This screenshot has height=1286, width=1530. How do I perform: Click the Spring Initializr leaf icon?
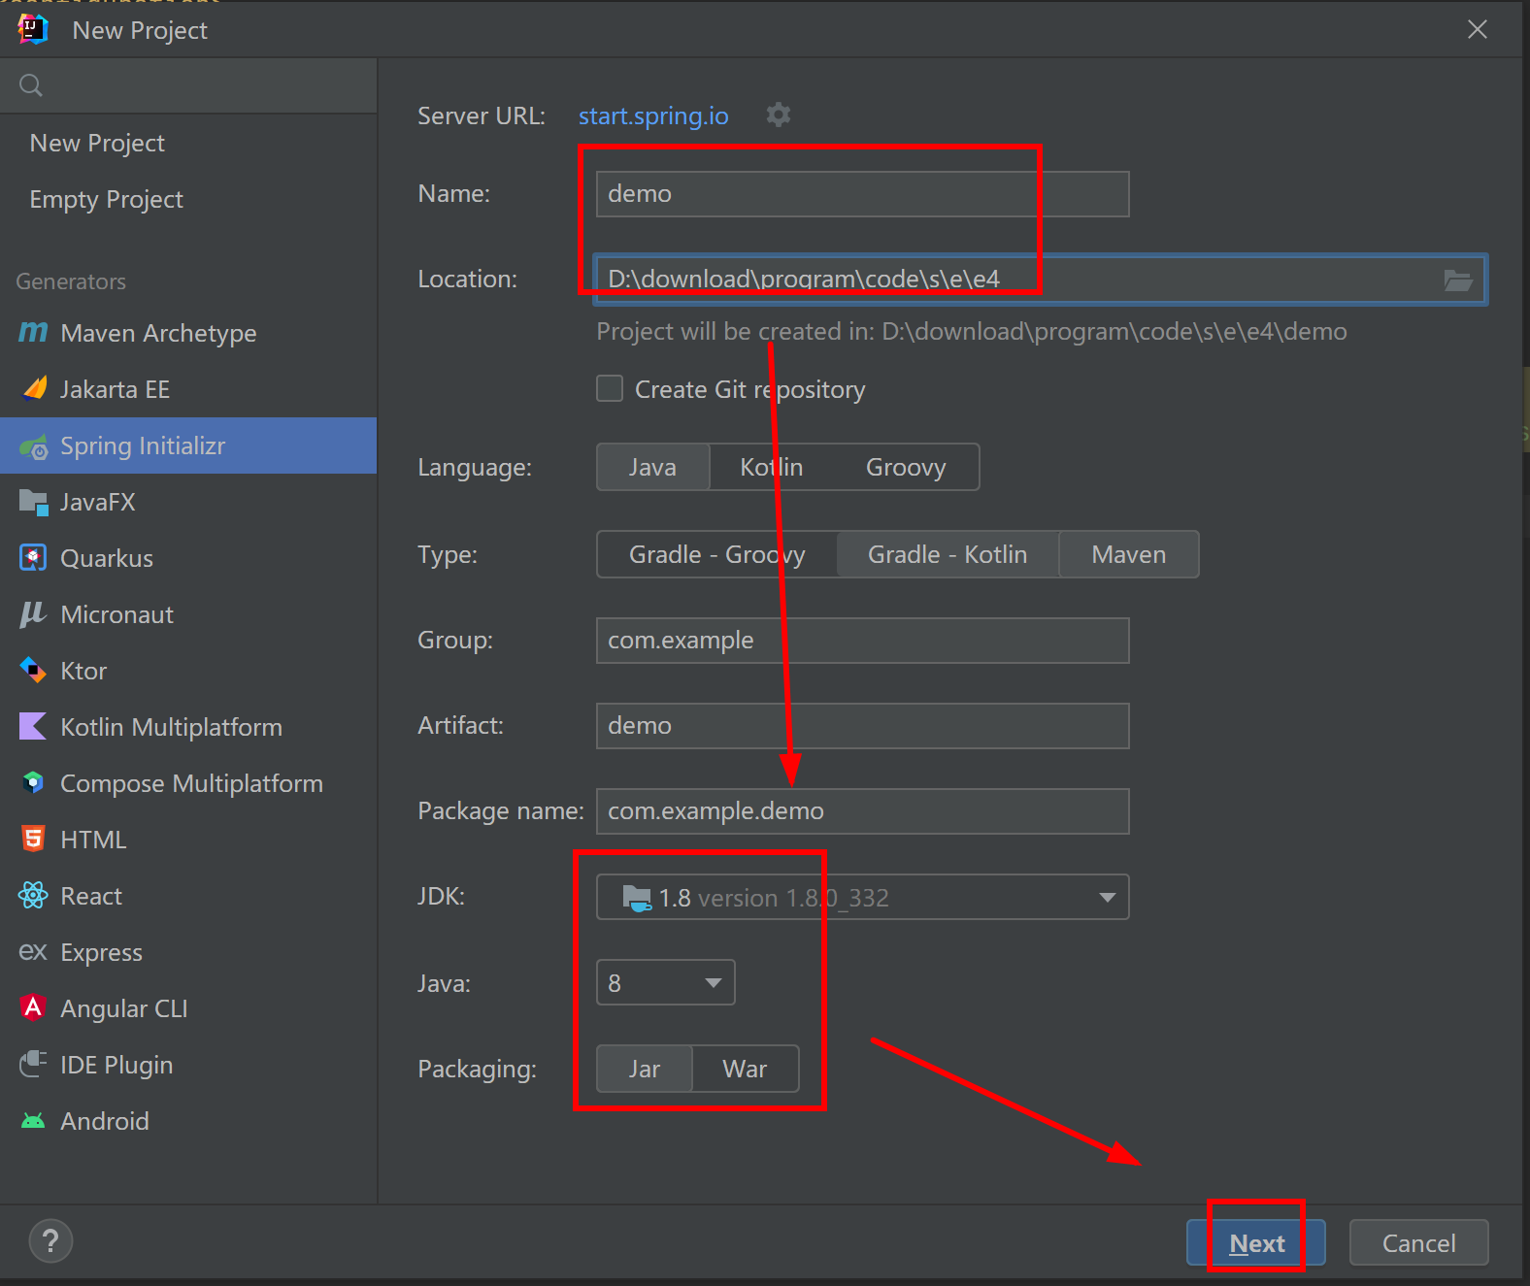point(34,446)
